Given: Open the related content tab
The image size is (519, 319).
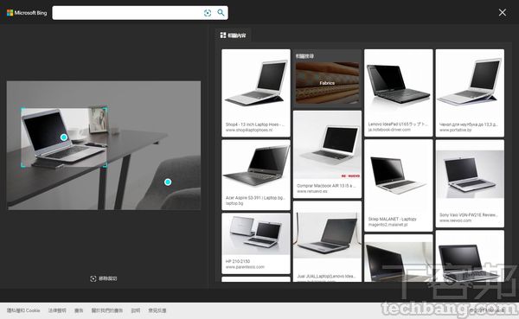Looking at the screenshot, I should [233, 35].
